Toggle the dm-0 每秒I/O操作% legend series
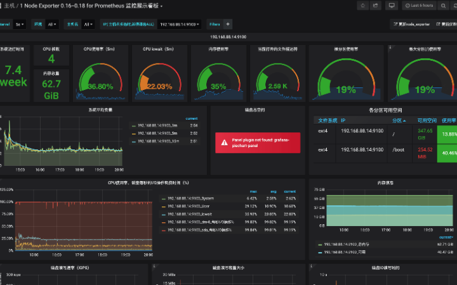 pos(201,222)
